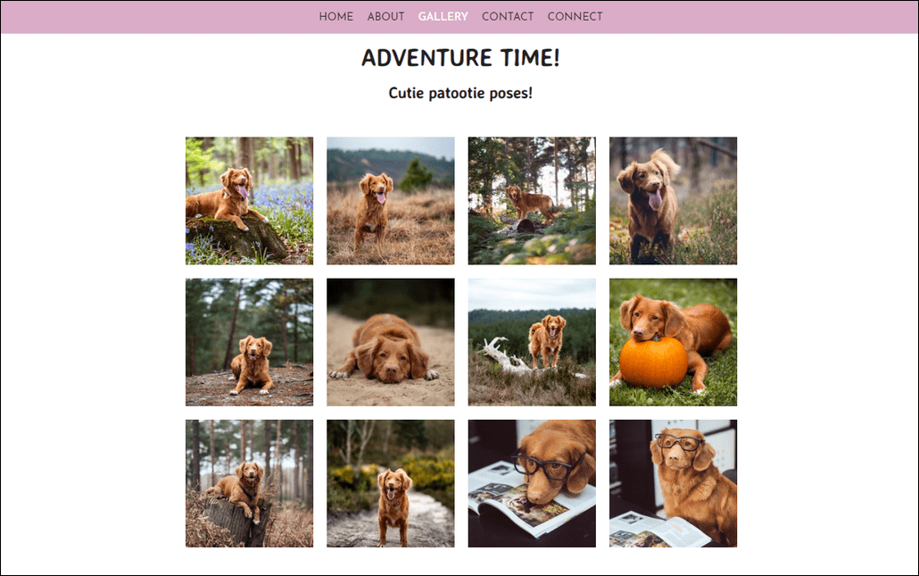Select photo of seated dog wearing glasses

[673, 483]
